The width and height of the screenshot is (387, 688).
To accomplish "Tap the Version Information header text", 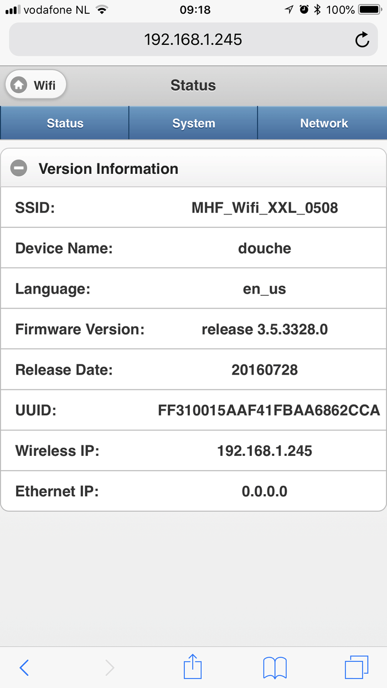I will [x=108, y=168].
